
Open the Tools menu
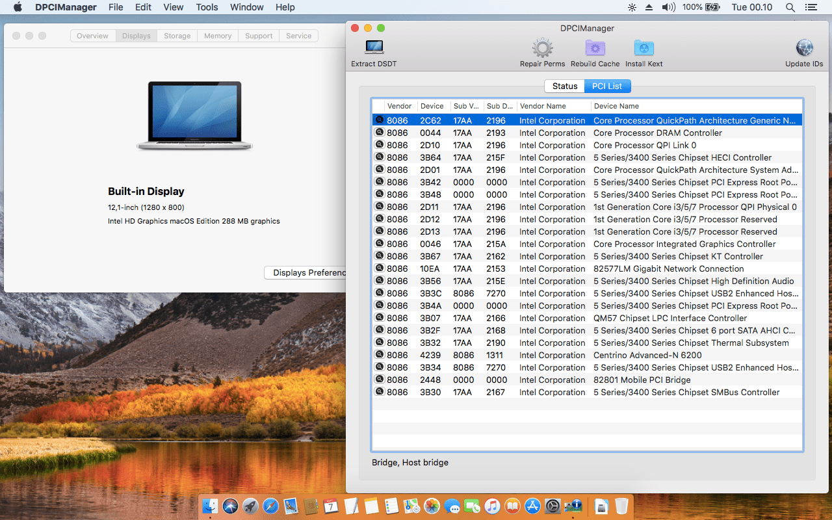pyautogui.click(x=207, y=7)
